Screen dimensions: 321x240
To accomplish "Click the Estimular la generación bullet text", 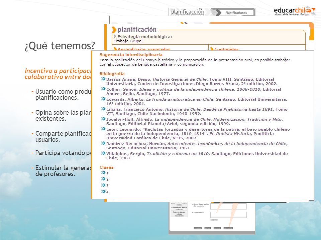I will click(x=63, y=171).
